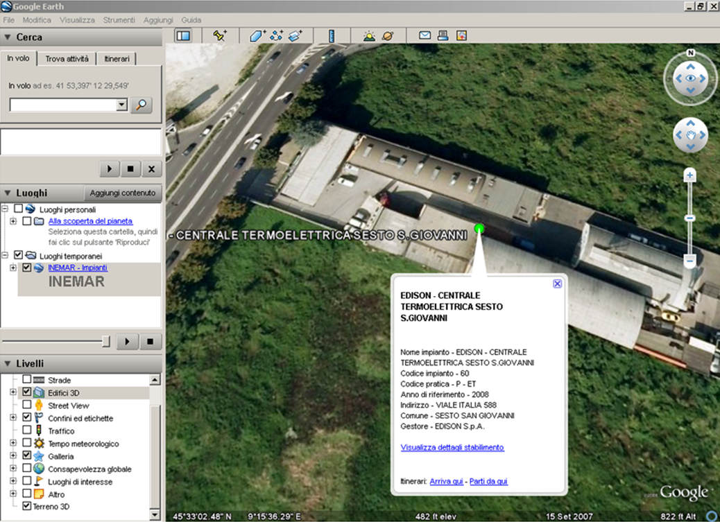
Task: Enable the Traffico layer checkbox
Action: coord(27,430)
